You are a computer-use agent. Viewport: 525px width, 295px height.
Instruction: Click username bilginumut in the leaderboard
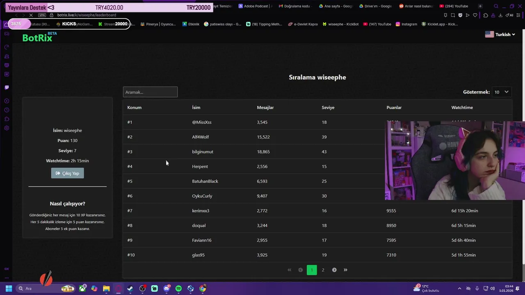click(x=203, y=152)
